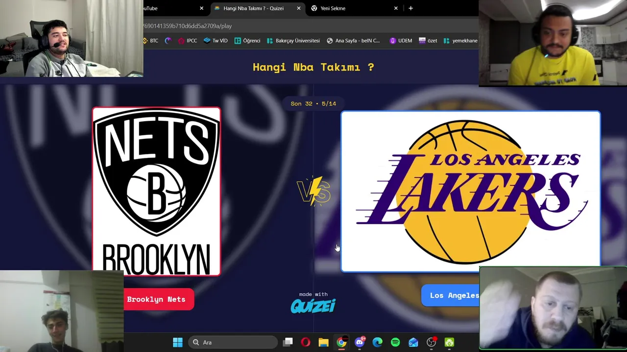Open the 'Ana Sayfa - beIN C...' bookmark
This screenshot has height=352, width=627.
(353, 41)
